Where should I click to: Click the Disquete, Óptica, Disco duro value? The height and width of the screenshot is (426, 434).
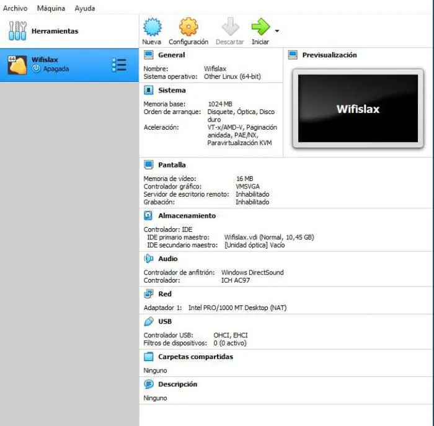(x=241, y=116)
